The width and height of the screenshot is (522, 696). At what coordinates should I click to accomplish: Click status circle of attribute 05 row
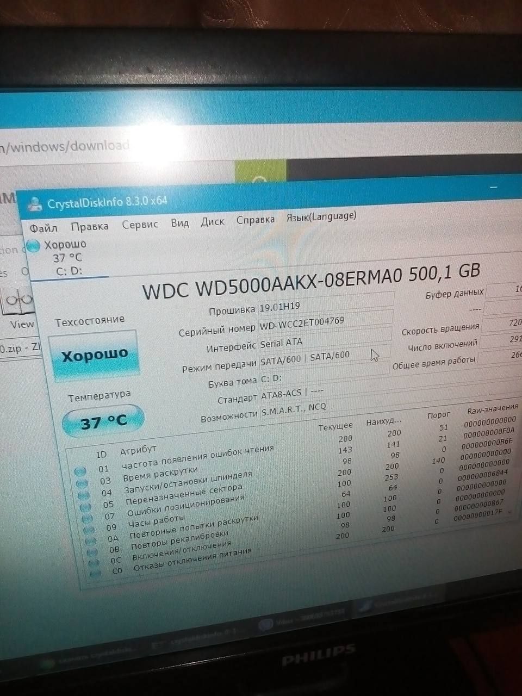pyautogui.click(x=86, y=507)
